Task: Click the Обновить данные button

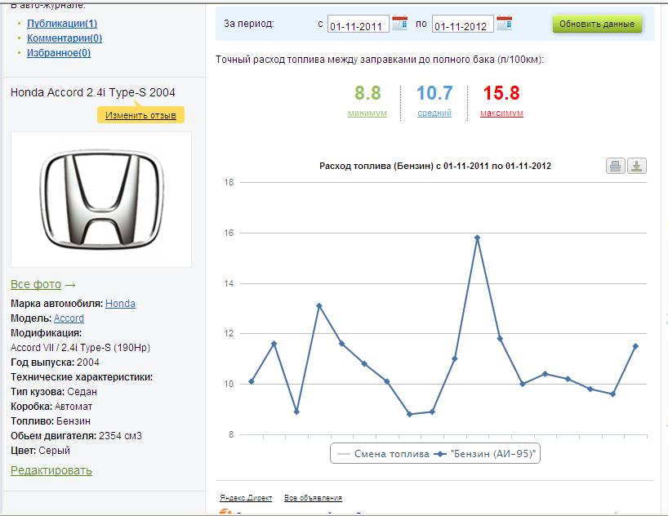Action: click(597, 24)
